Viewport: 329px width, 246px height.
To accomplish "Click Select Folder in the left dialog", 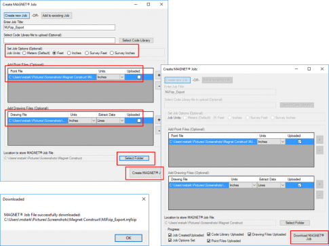I will point(134,158).
